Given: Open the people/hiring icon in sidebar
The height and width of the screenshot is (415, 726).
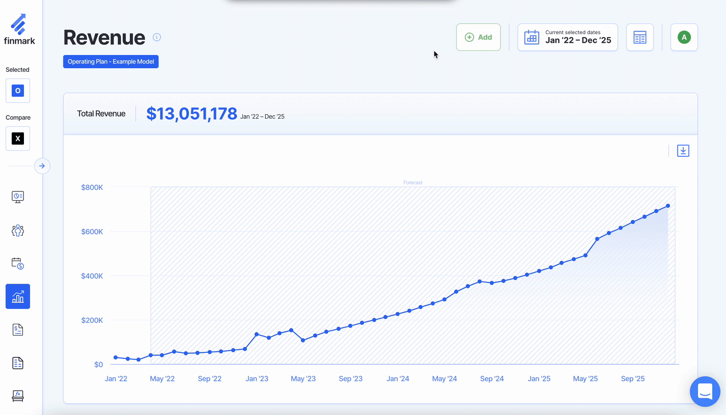Looking at the screenshot, I should 18,230.
